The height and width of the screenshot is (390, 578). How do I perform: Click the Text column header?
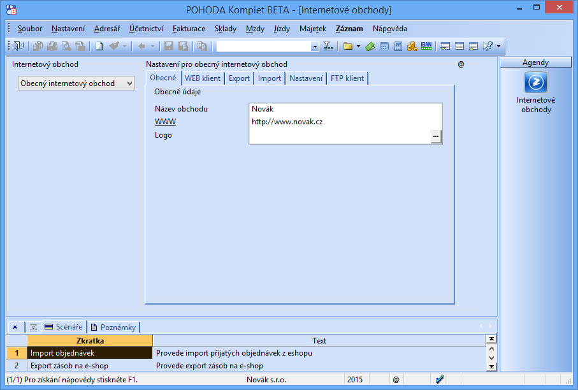[319, 340]
